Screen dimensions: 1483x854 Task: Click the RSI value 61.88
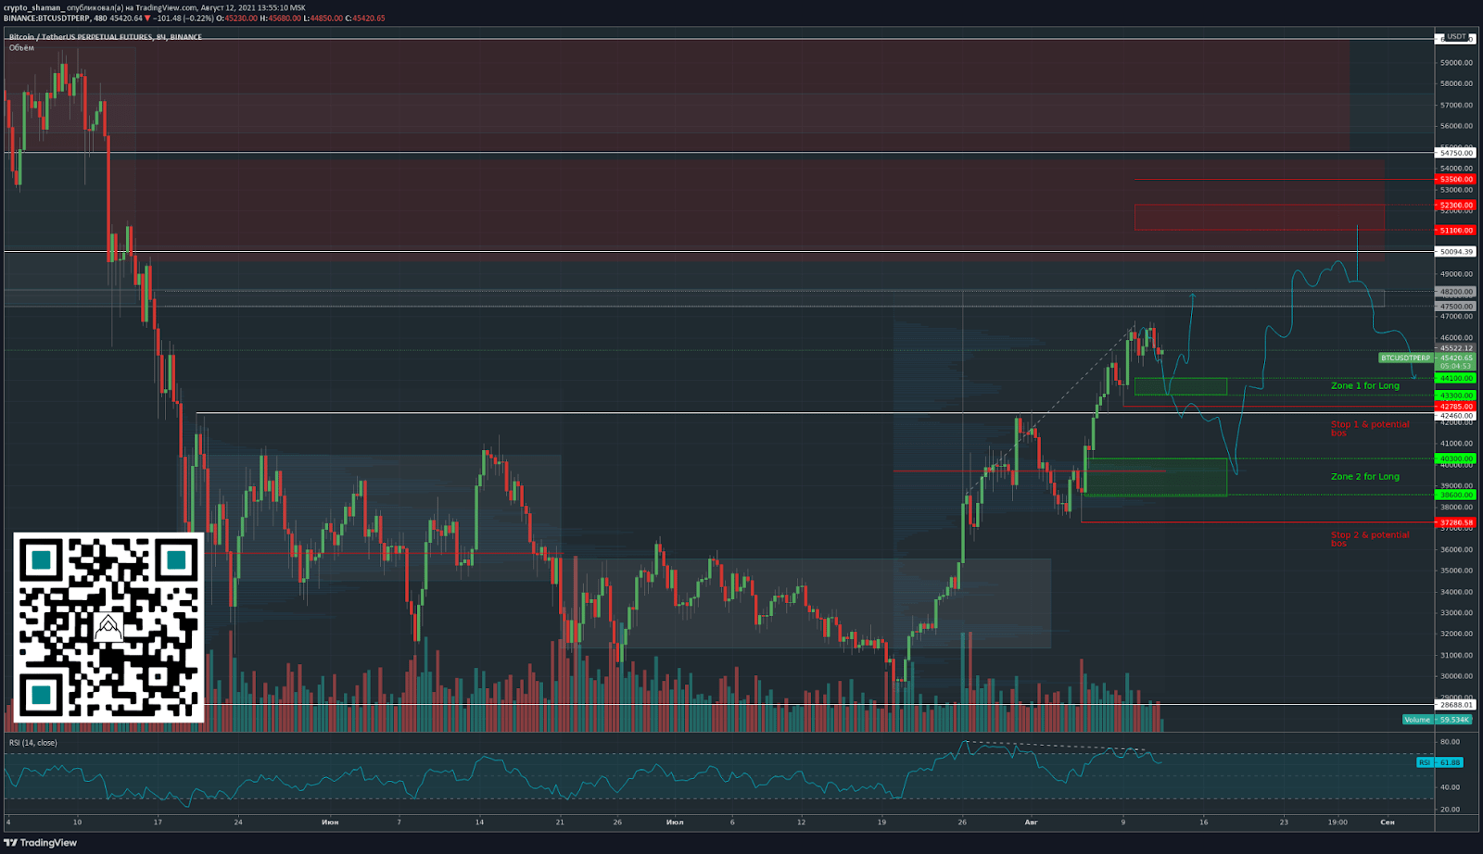[1450, 762]
